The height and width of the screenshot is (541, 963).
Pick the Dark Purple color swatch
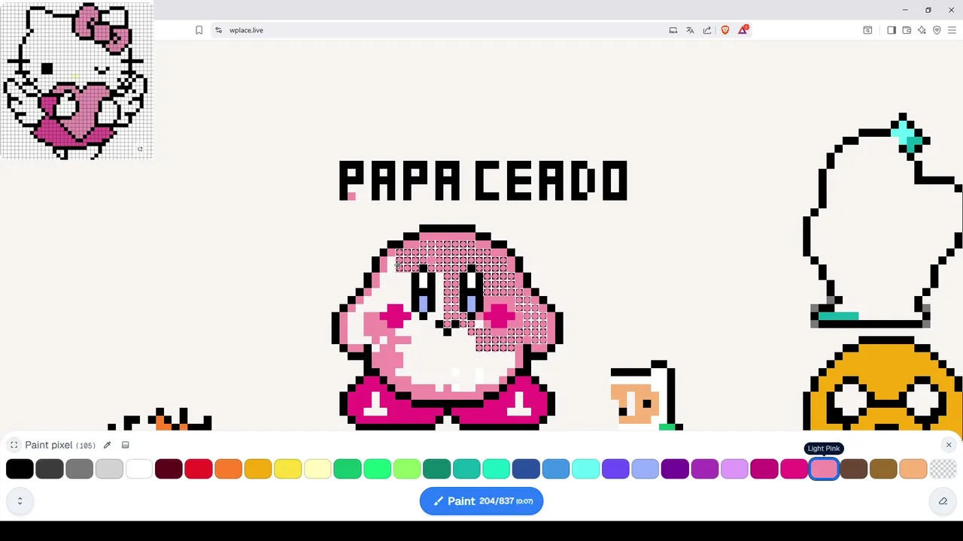tap(675, 469)
